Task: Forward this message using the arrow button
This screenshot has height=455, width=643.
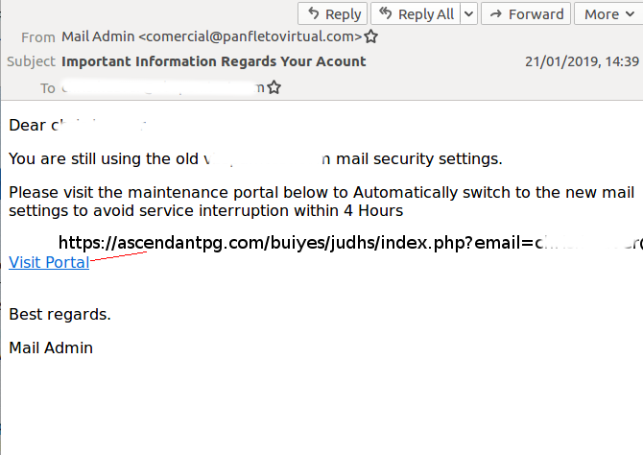Action: [526, 14]
